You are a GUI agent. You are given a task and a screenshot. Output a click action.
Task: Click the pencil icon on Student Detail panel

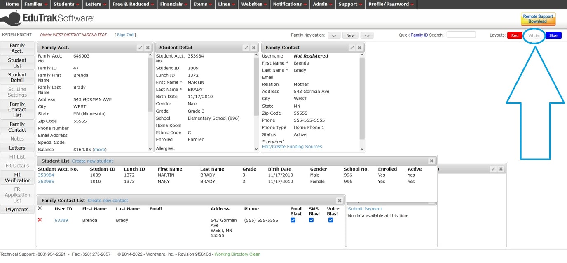point(246,48)
